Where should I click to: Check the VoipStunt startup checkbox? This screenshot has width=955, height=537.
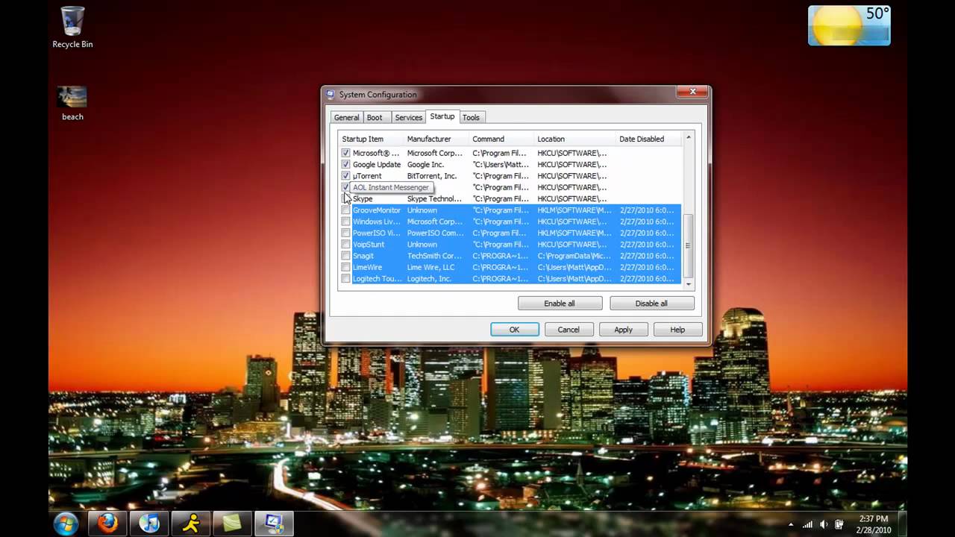click(x=345, y=245)
